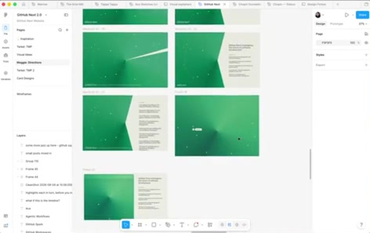Open the Figma main menu logo

[5, 15]
